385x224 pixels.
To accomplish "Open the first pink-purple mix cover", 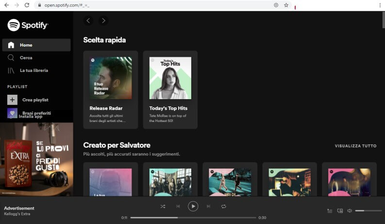I will point(111,182).
